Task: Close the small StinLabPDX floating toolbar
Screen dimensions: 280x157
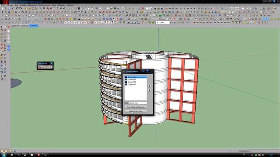Action: tap(52, 63)
